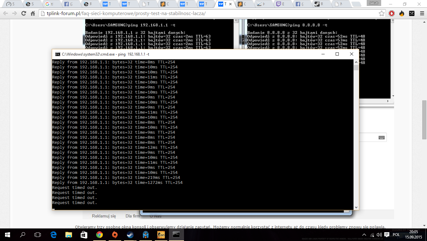Open File Explorer from the taskbar

tap(69, 234)
